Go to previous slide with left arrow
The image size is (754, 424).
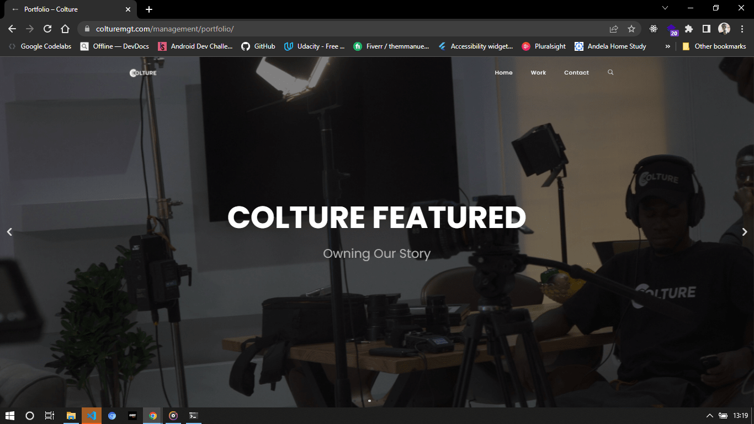[x=9, y=232]
